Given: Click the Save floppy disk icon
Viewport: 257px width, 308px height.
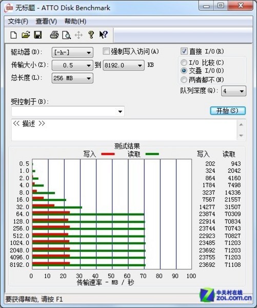Looking at the screenshot, I should click(x=38, y=35).
